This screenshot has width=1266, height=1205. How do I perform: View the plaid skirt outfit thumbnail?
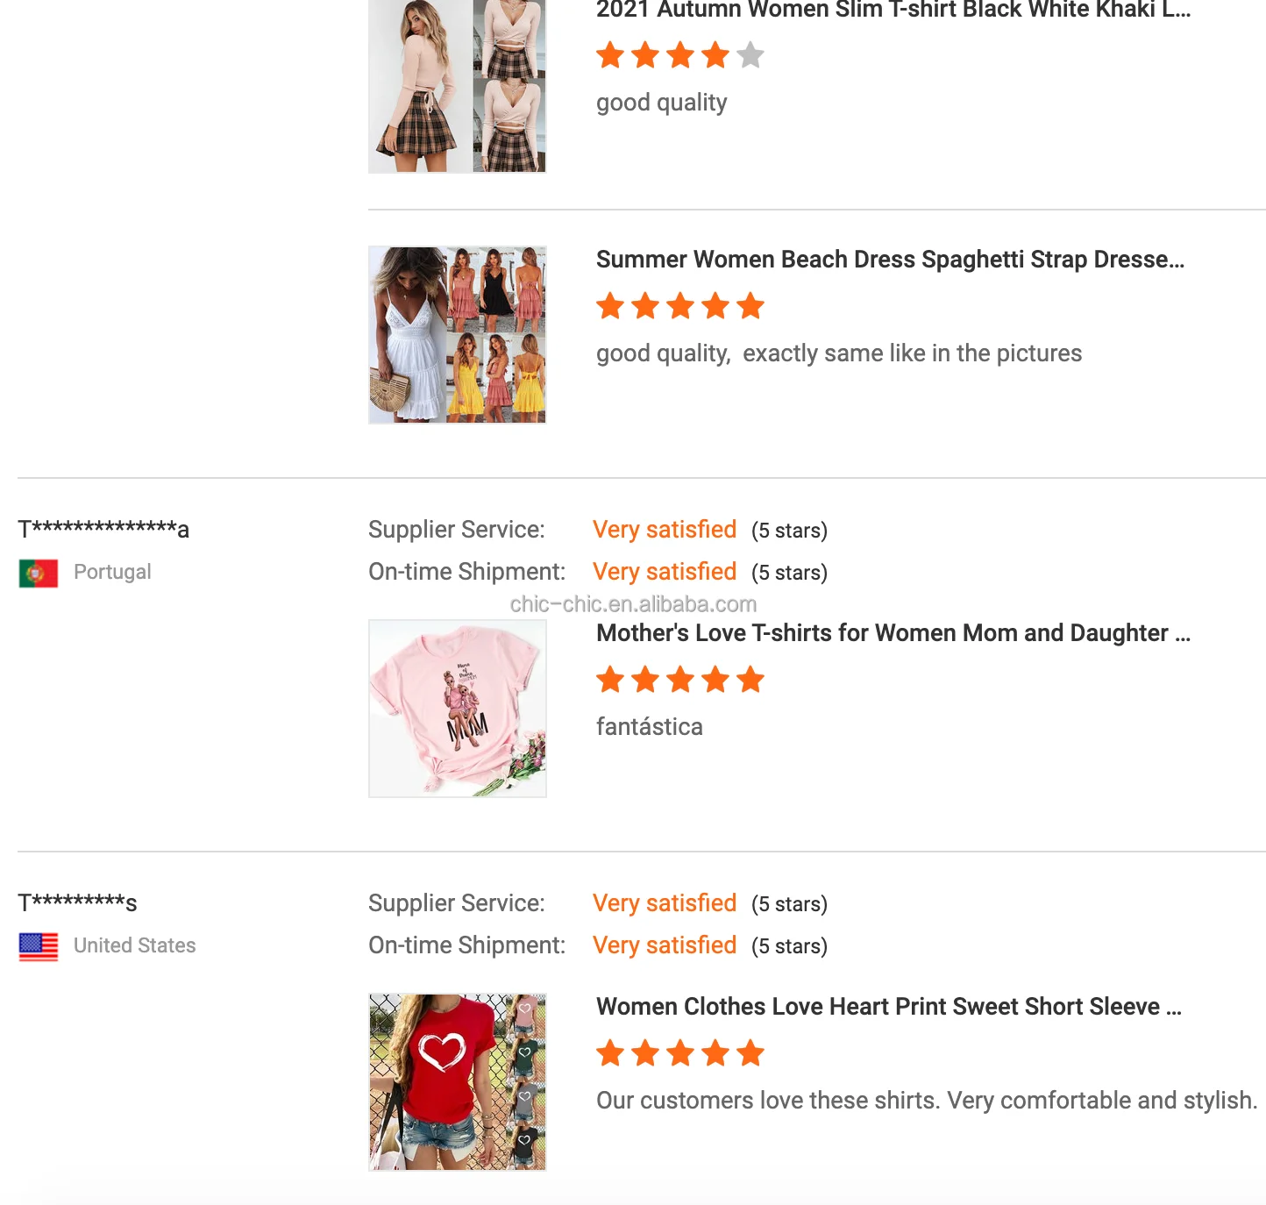coord(457,86)
